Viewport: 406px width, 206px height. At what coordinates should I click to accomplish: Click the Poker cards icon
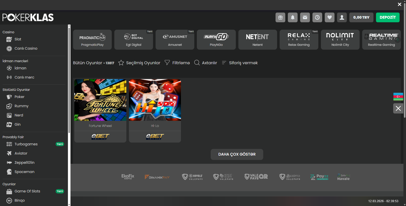[x=9, y=97]
